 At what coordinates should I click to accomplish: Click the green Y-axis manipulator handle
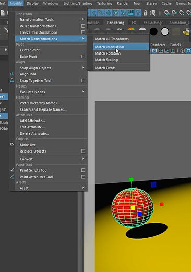click(131, 179)
